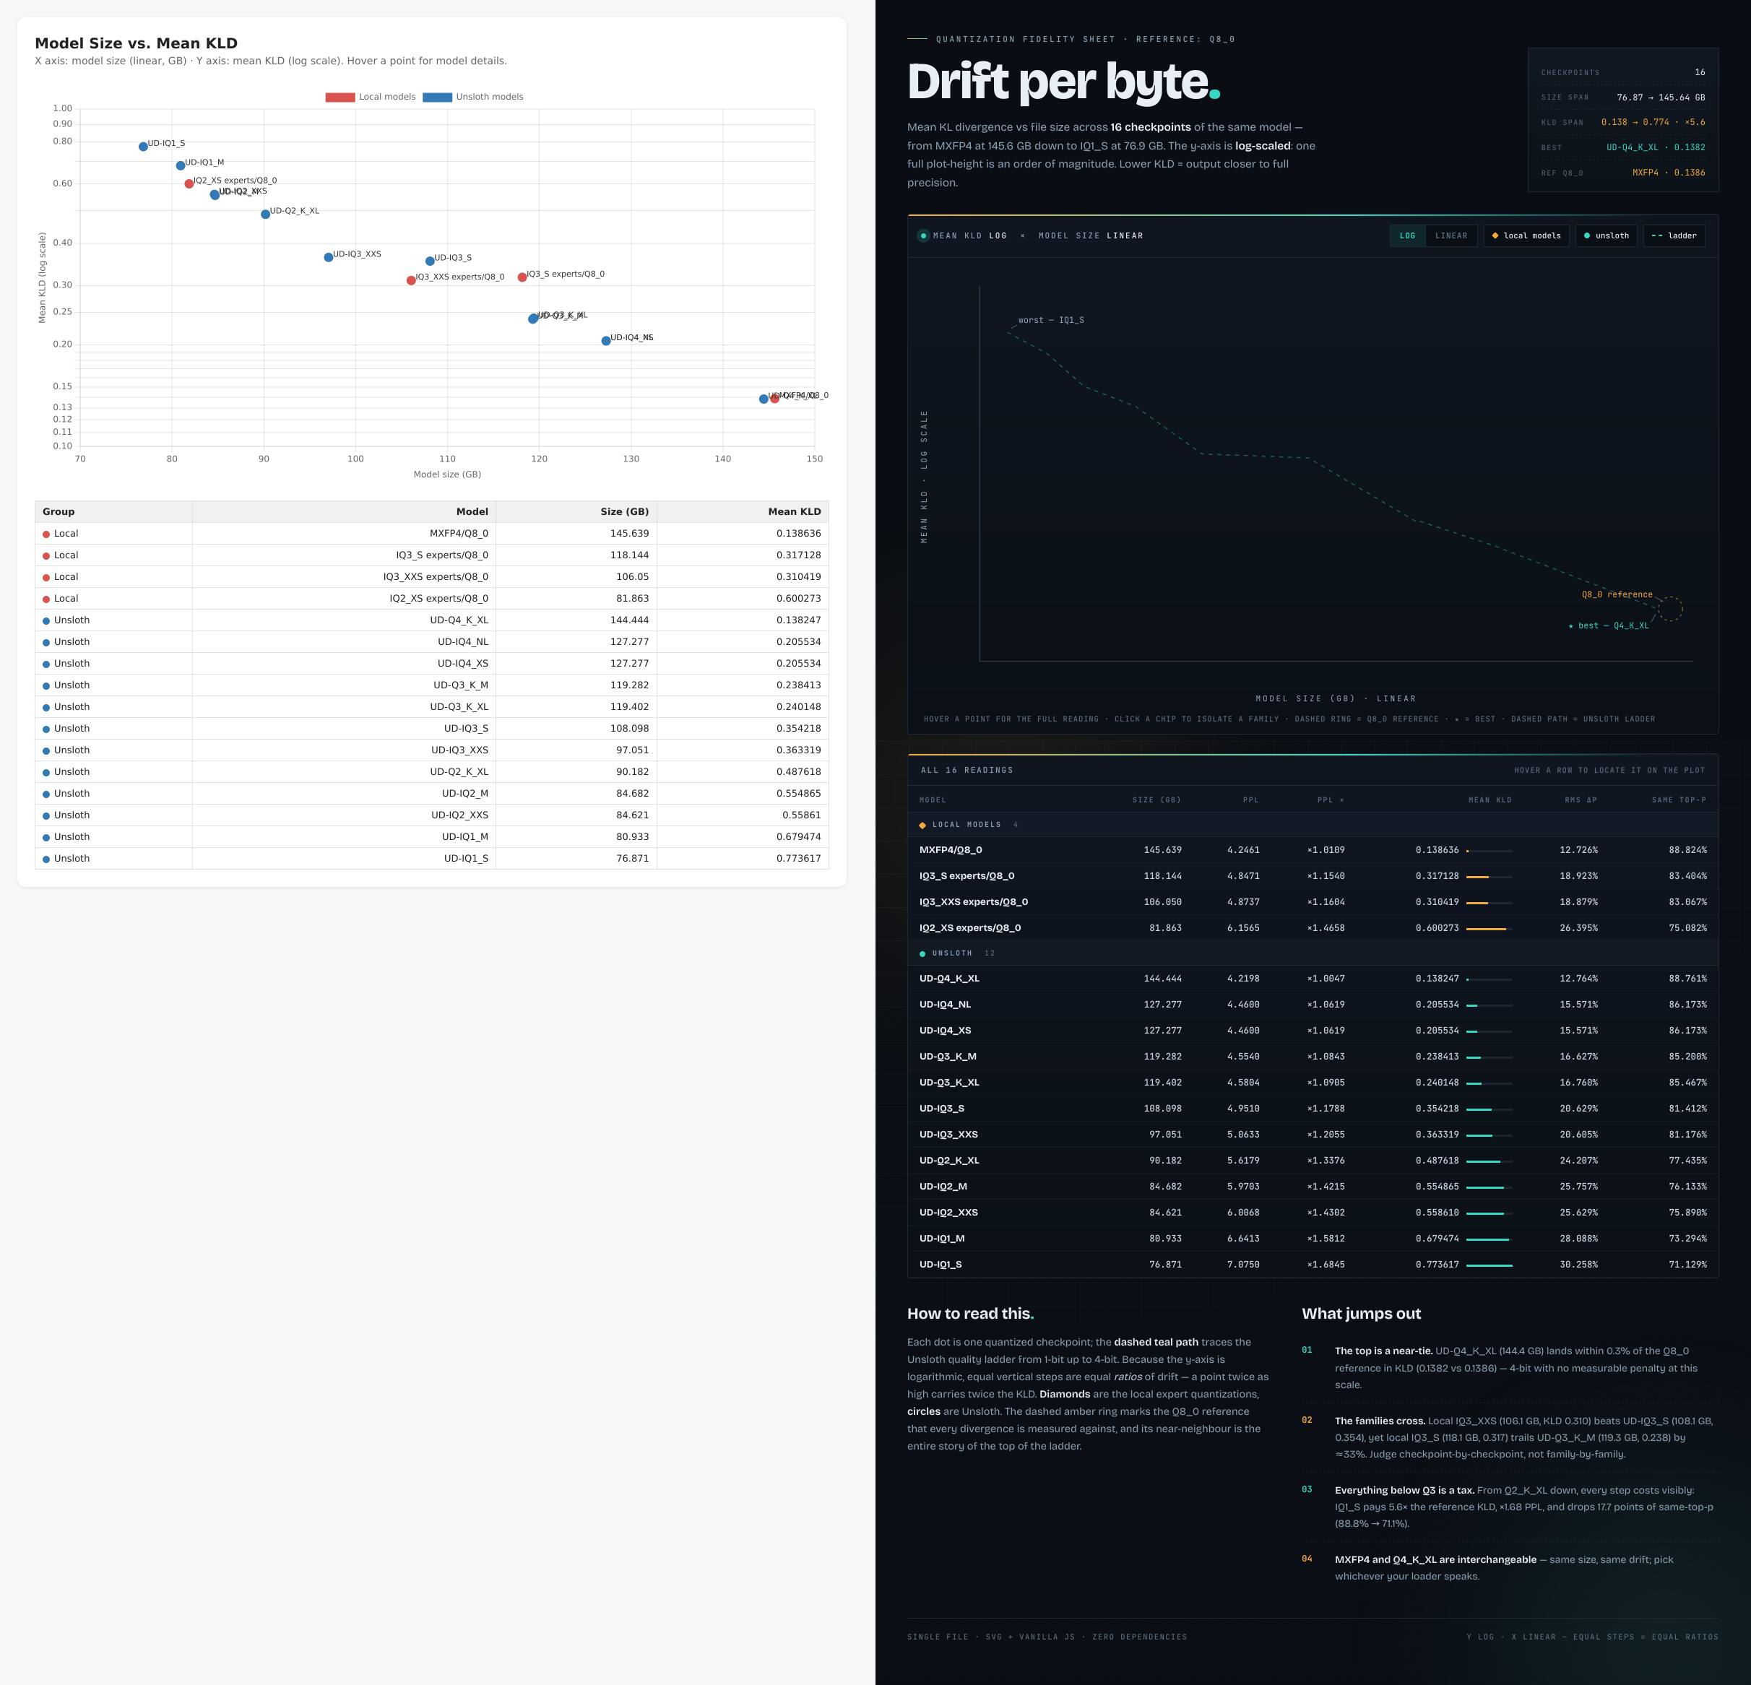Click 'UD-IQ1_S' in the light left table
This screenshot has height=1685, width=1751.
pos(467,859)
